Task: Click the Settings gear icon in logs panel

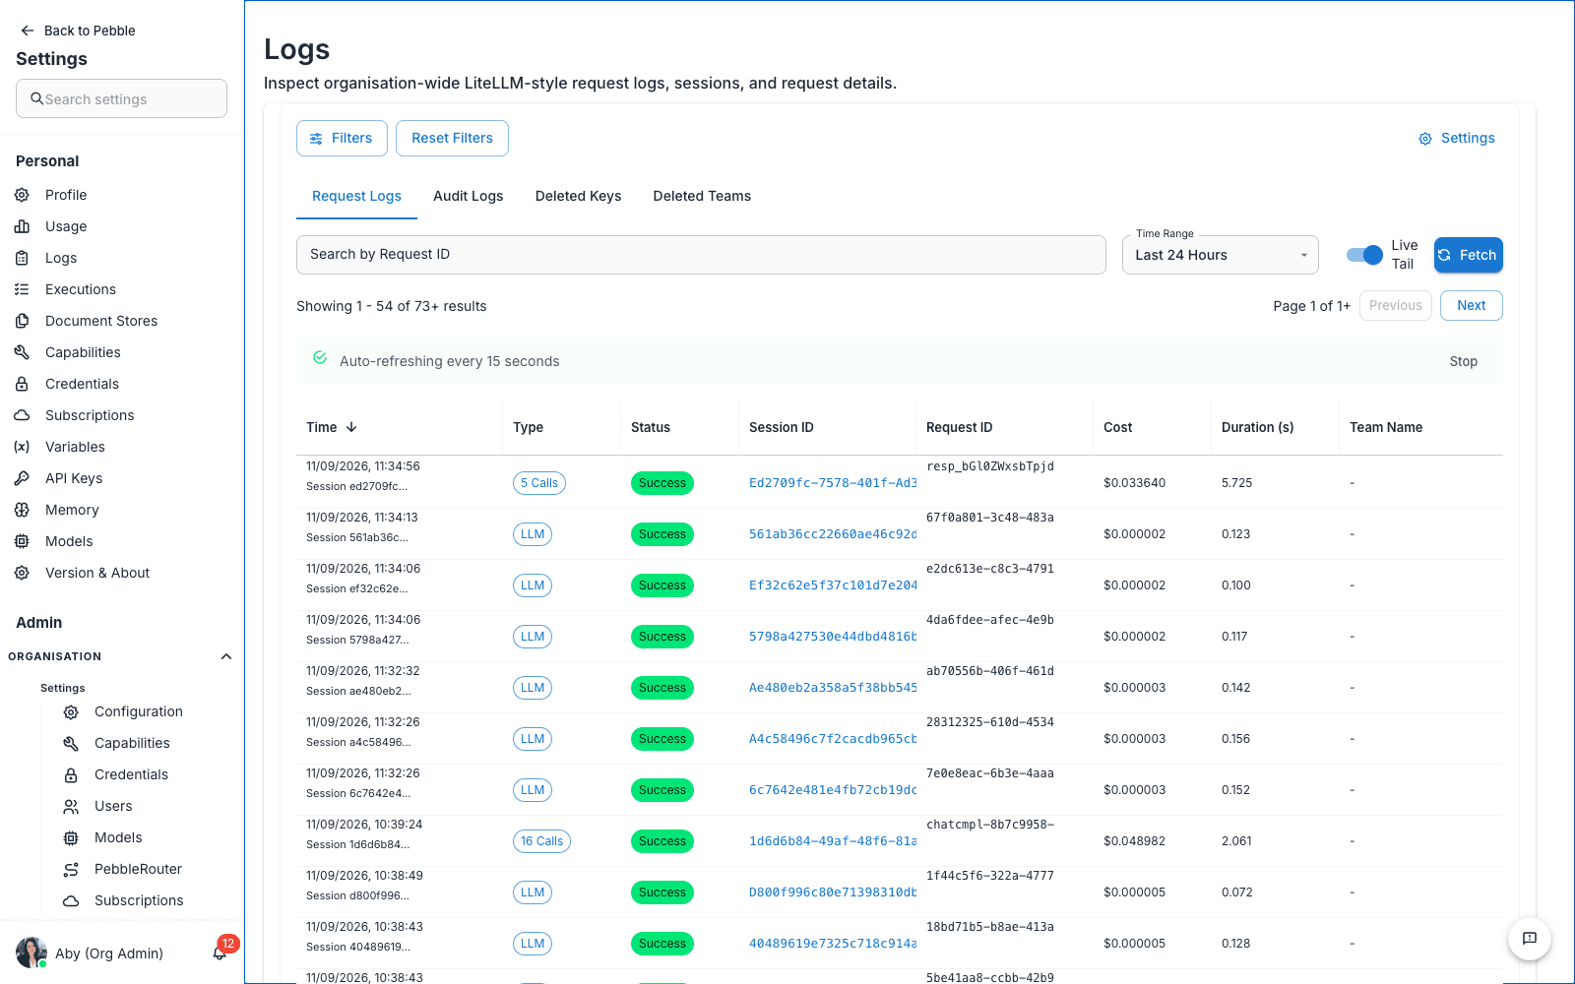Action: pos(1425,139)
